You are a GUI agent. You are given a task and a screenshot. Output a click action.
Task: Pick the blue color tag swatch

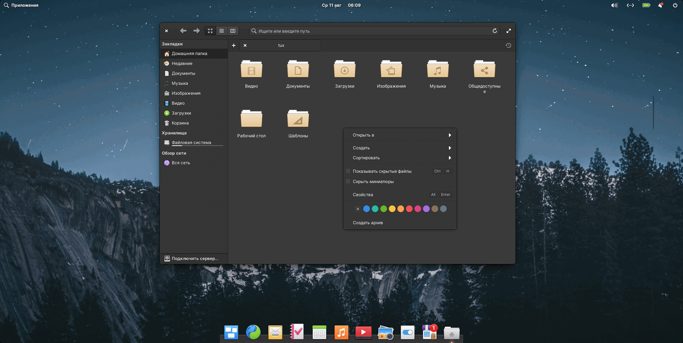tap(367, 209)
